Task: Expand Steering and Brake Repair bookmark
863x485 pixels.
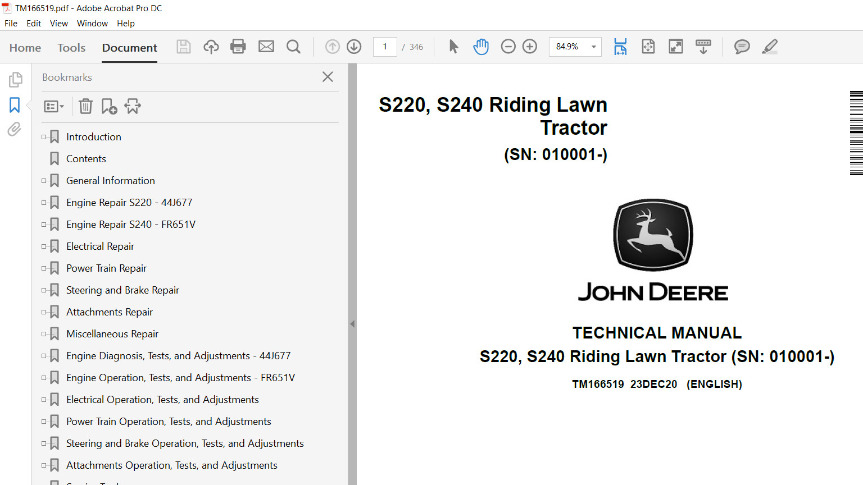Action: point(44,290)
